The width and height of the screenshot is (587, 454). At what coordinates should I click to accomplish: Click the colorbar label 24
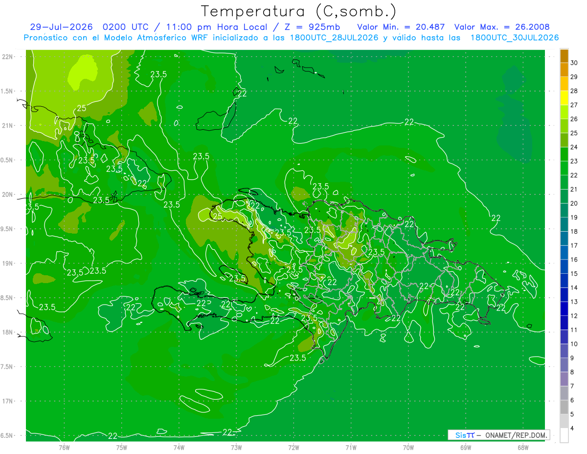pos(574,147)
